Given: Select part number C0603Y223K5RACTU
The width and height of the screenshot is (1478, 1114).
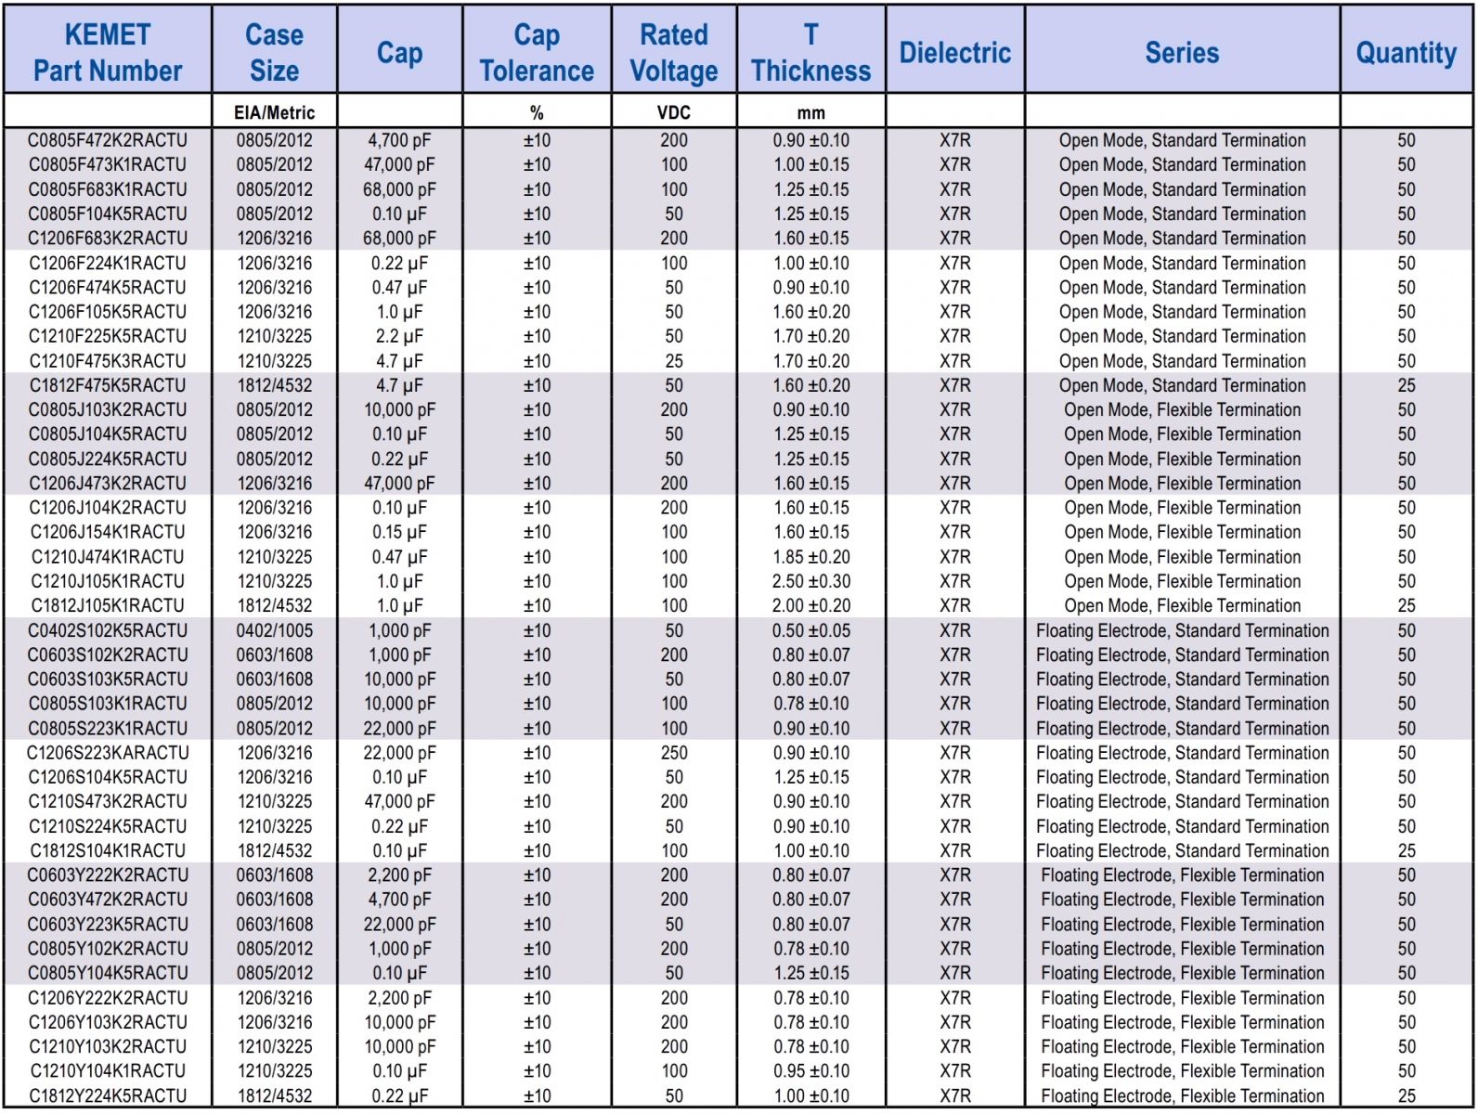Looking at the screenshot, I should click(108, 925).
